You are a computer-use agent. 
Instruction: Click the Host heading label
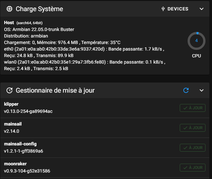9,22
